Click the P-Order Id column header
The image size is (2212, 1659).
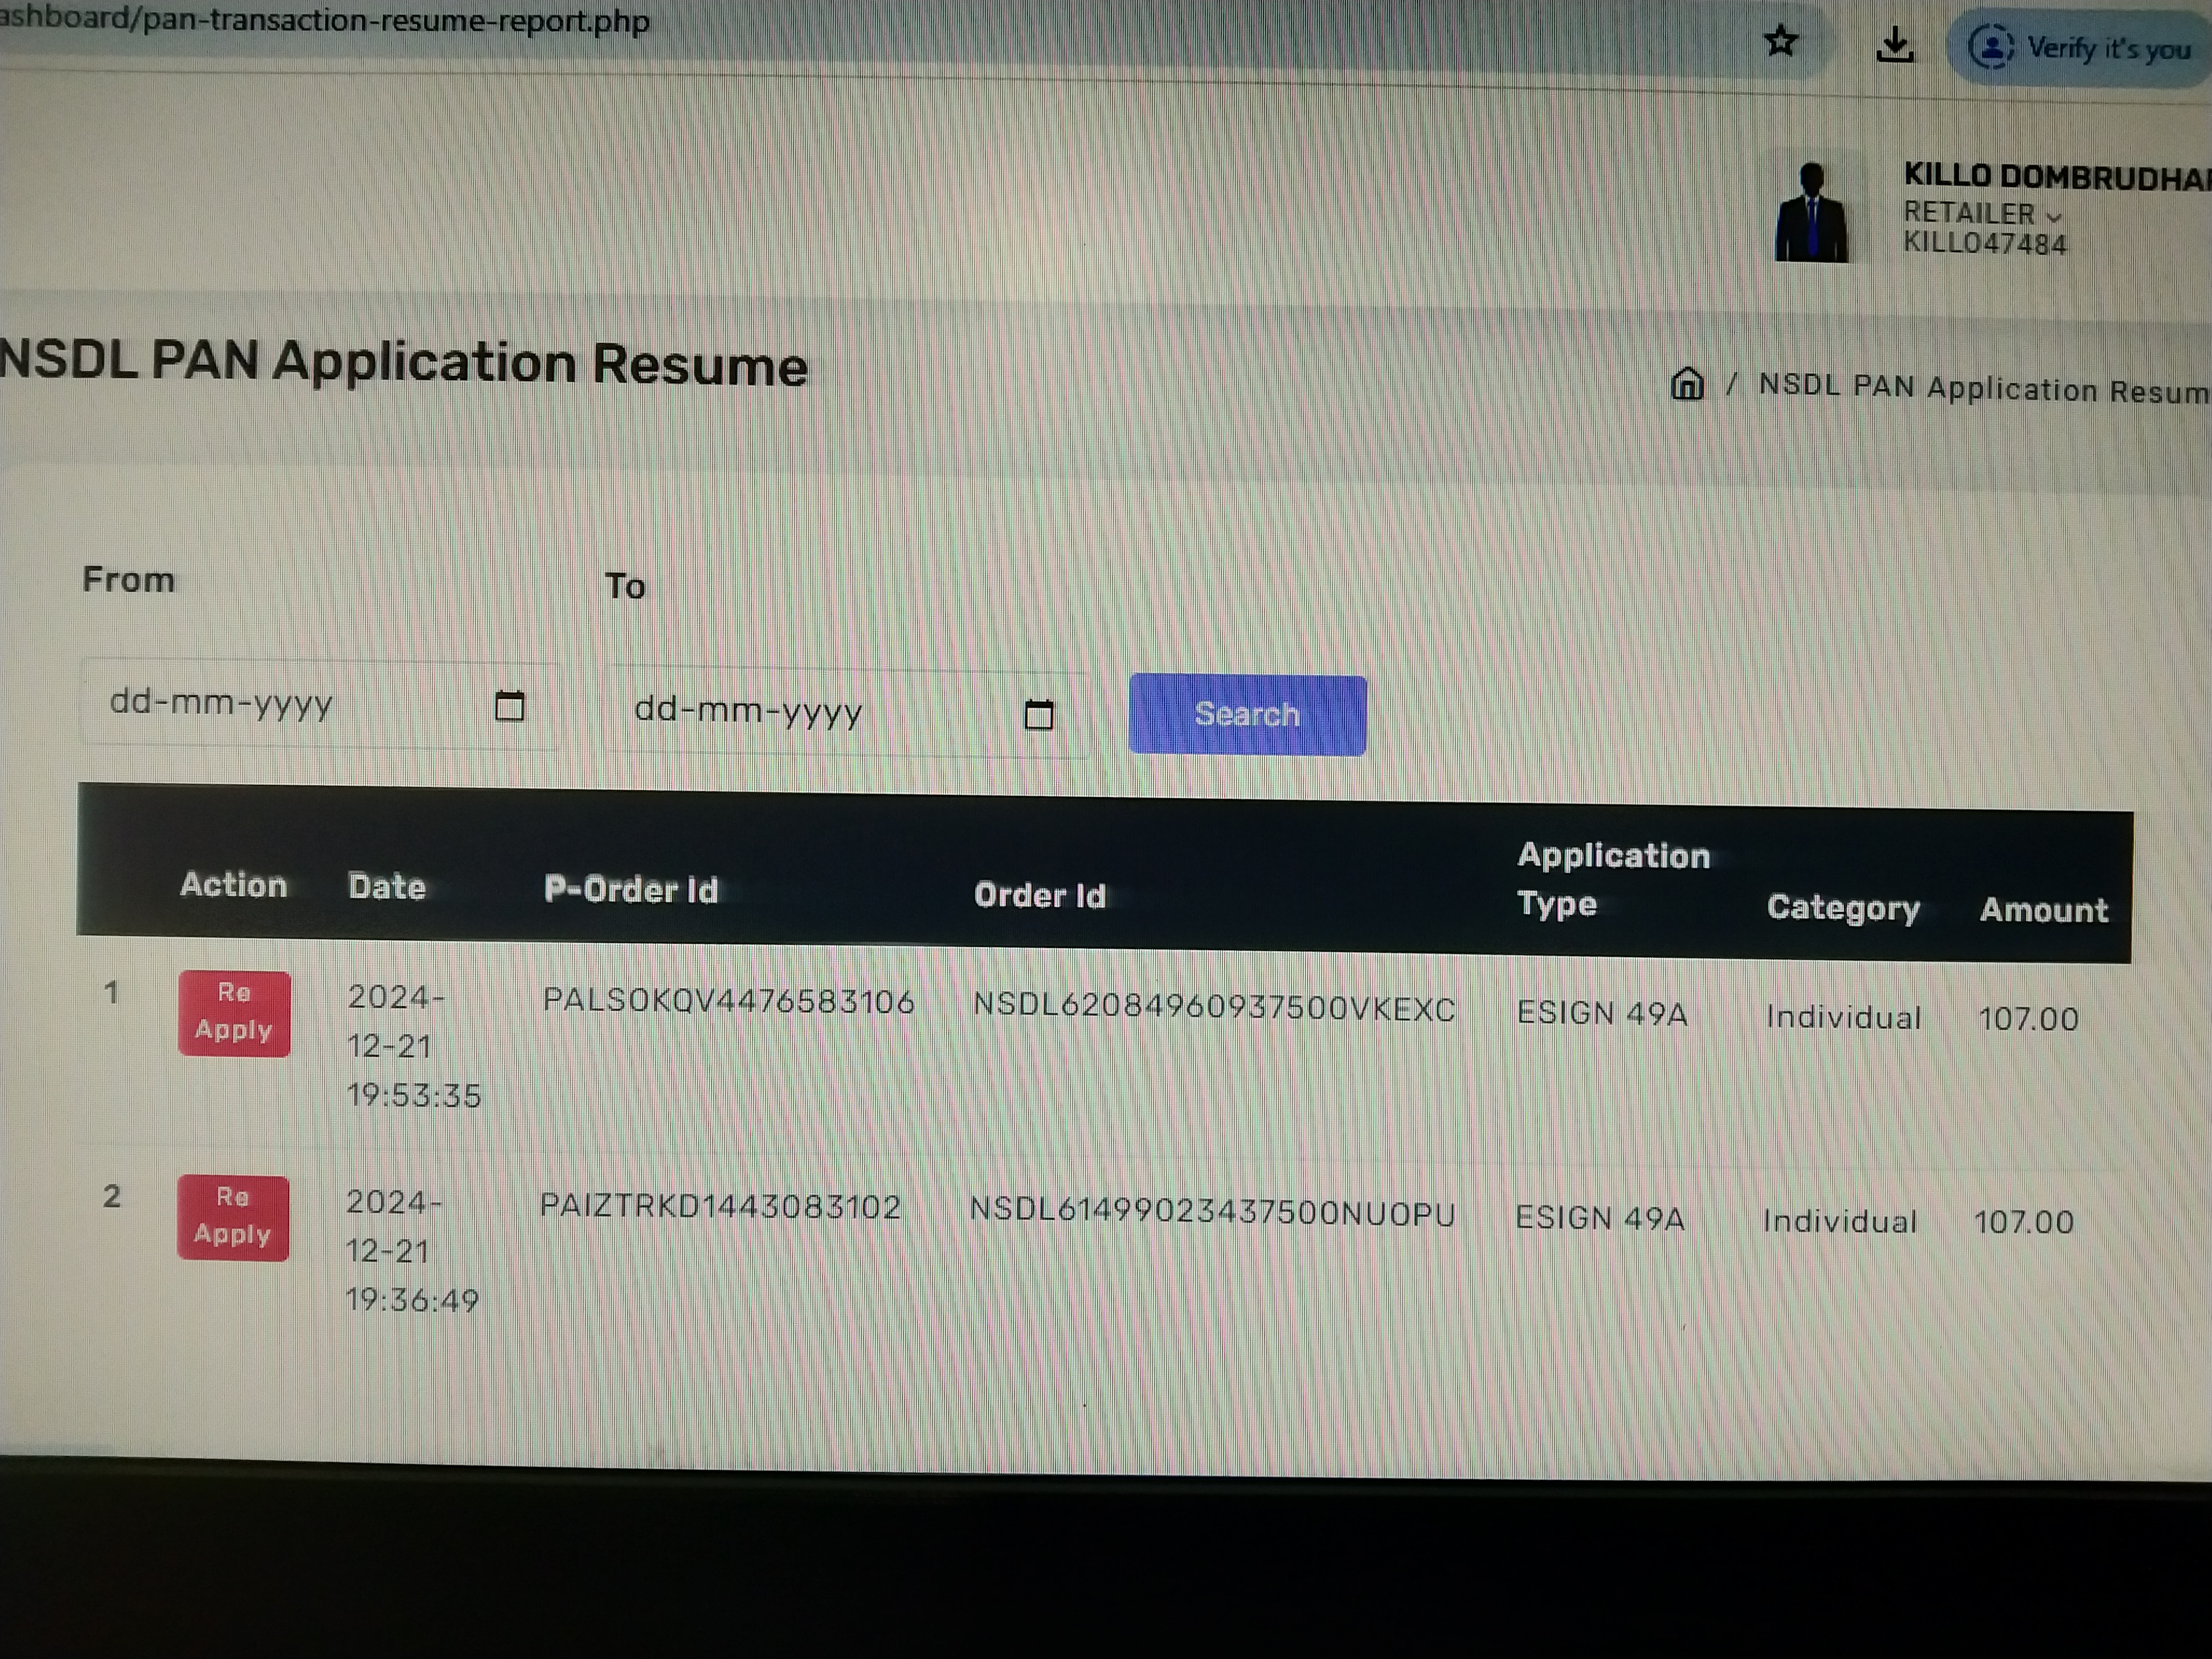(631, 890)
